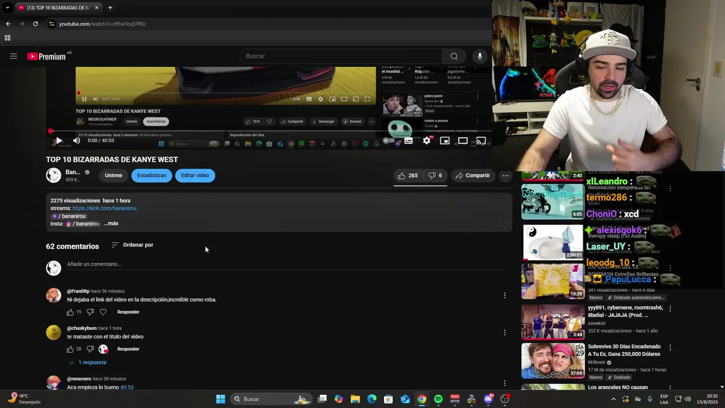Open Compartir share dialog
Screen dimensions: 725x408
click(472, 176)
